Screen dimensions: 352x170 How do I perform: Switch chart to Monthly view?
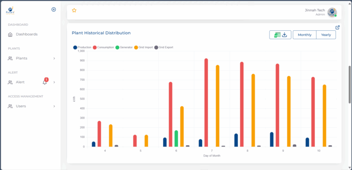(304, 35)
